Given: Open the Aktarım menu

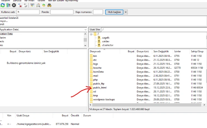Looking at the screenshot, I should pyautogui.click(x=6, y=1).
